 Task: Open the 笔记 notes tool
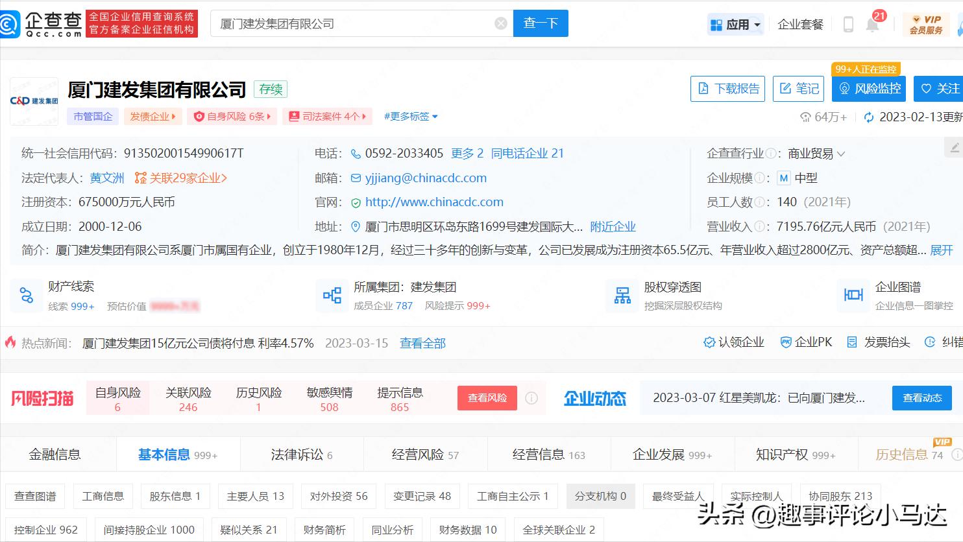coord(798,89)
